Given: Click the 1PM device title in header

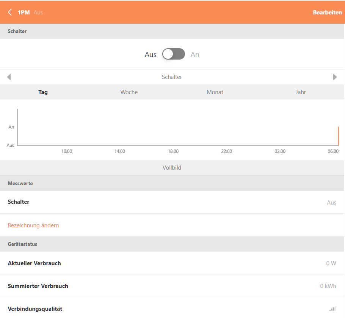Looking at the screenshot, I should pos(24,13).
